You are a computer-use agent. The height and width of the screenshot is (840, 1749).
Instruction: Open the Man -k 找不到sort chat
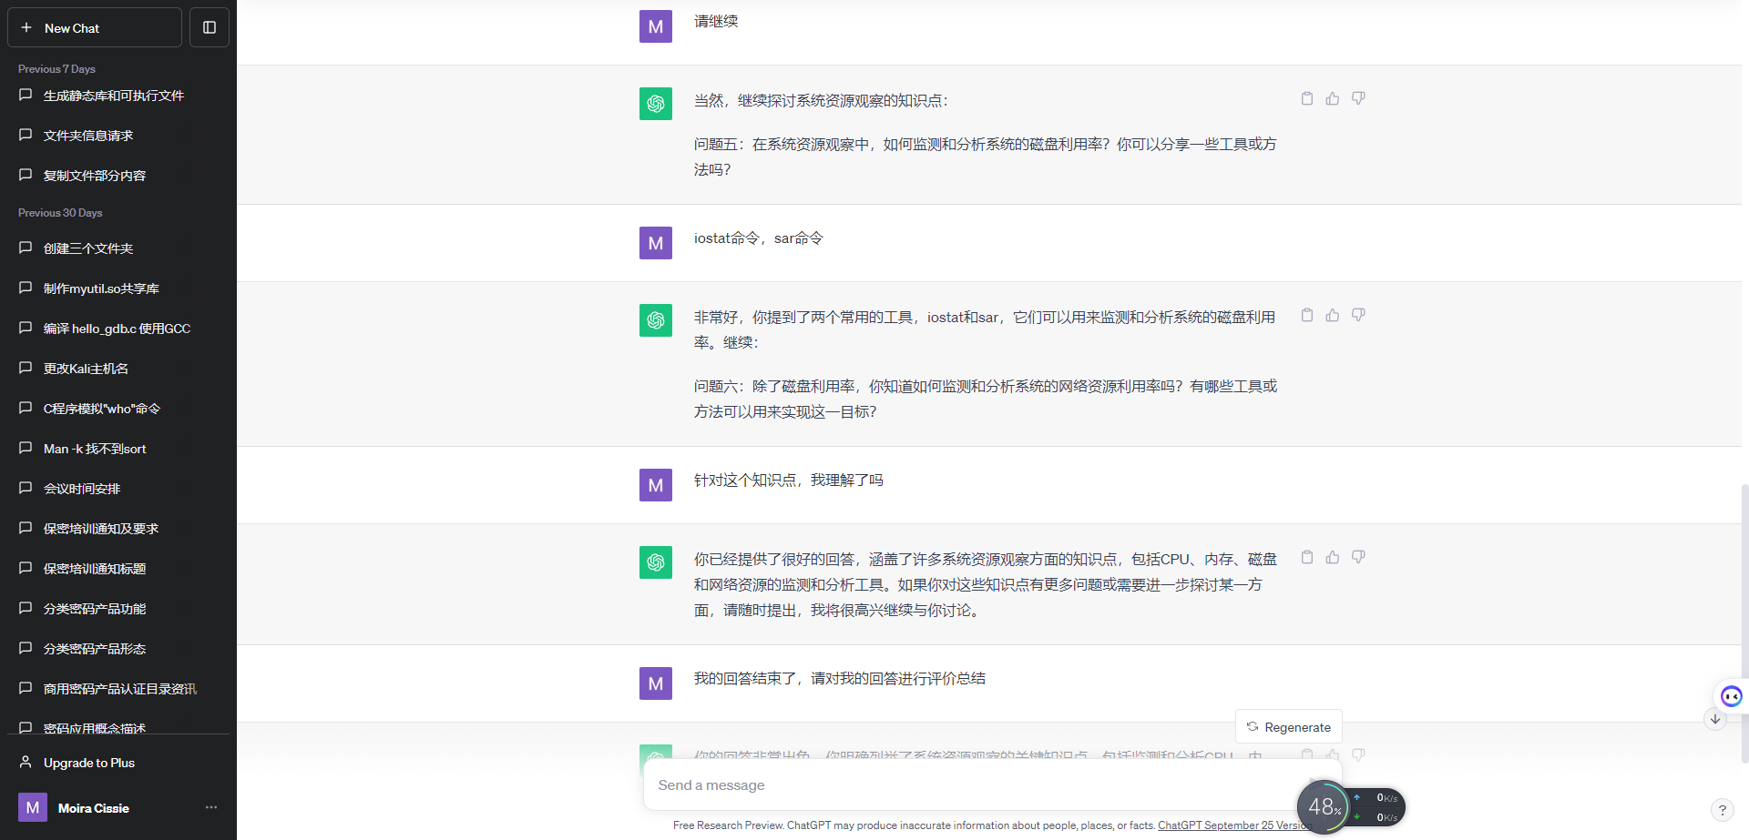[x=95, y=449]
